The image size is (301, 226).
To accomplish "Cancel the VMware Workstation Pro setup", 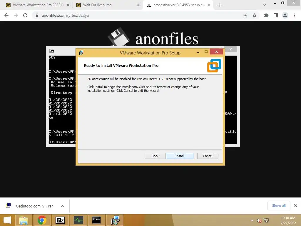I will tap(208, 156).
